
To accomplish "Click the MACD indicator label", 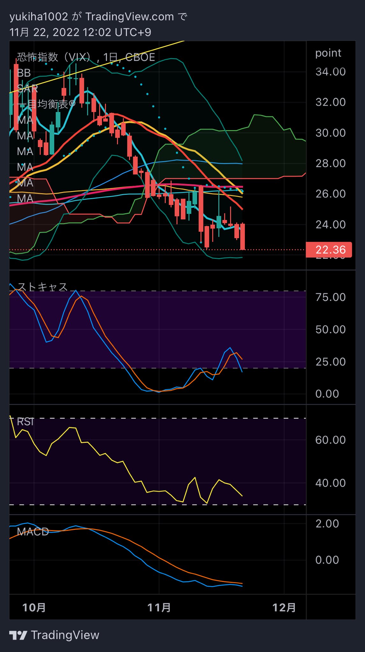I will coord(33,532).
